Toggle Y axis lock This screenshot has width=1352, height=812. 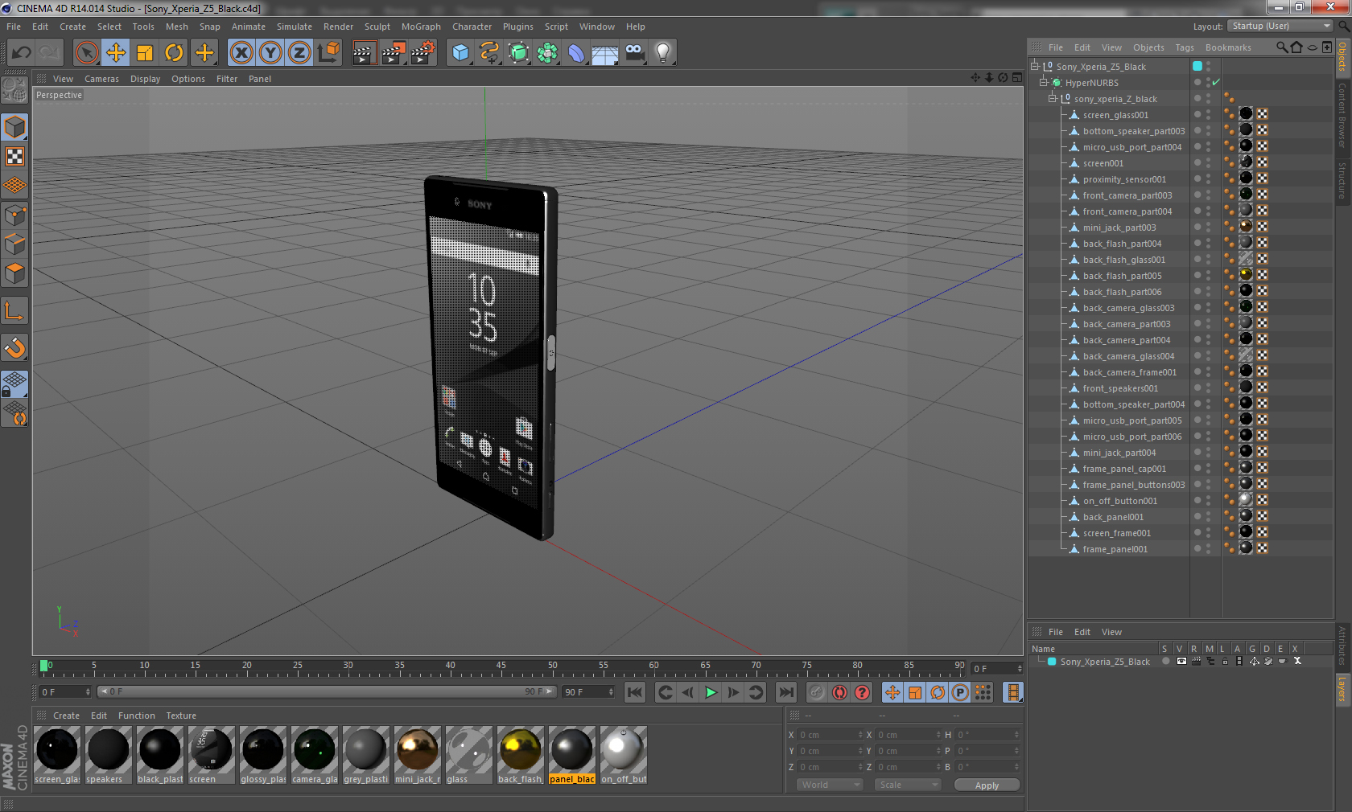pos(270,53)
